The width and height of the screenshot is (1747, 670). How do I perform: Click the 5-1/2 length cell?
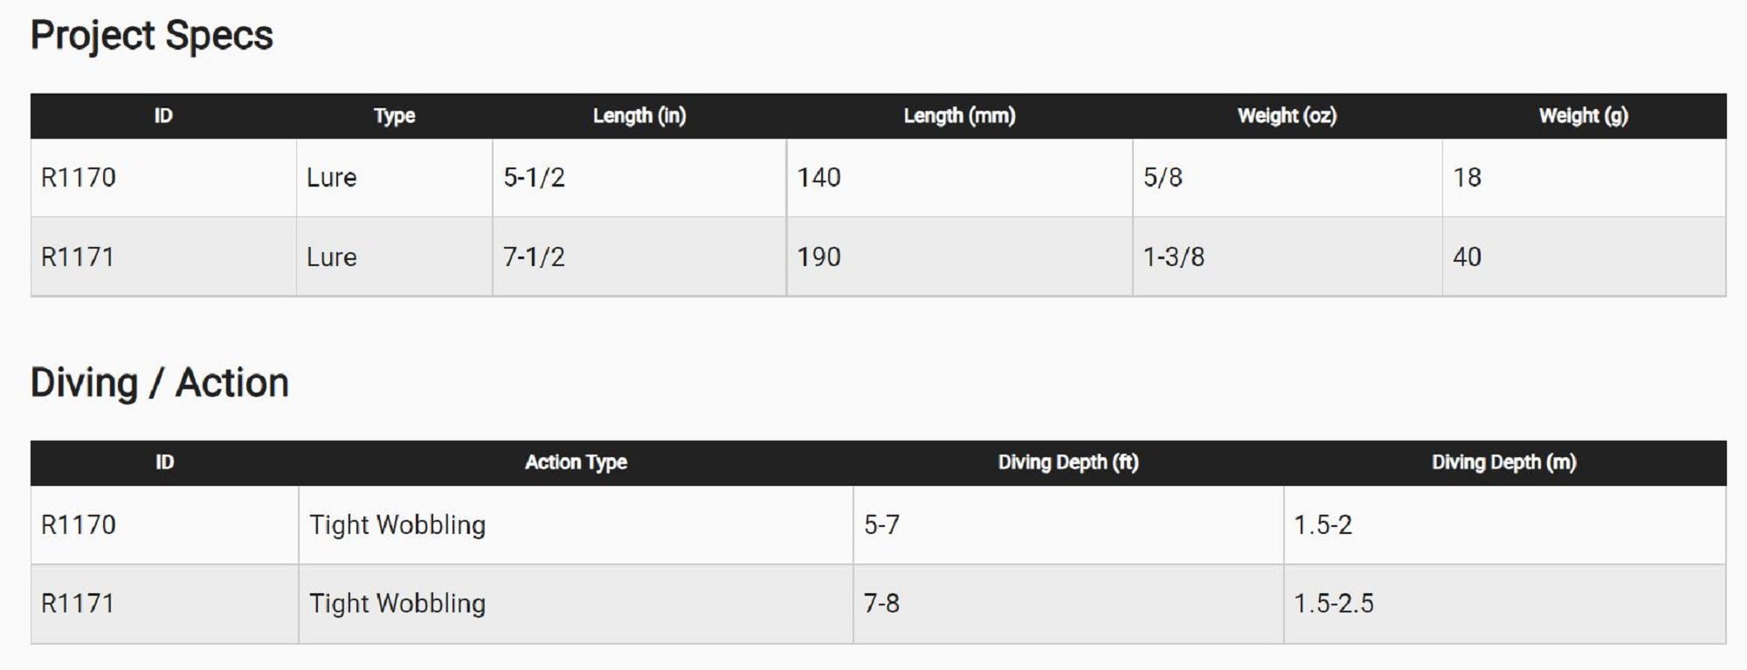click(534, 178)
